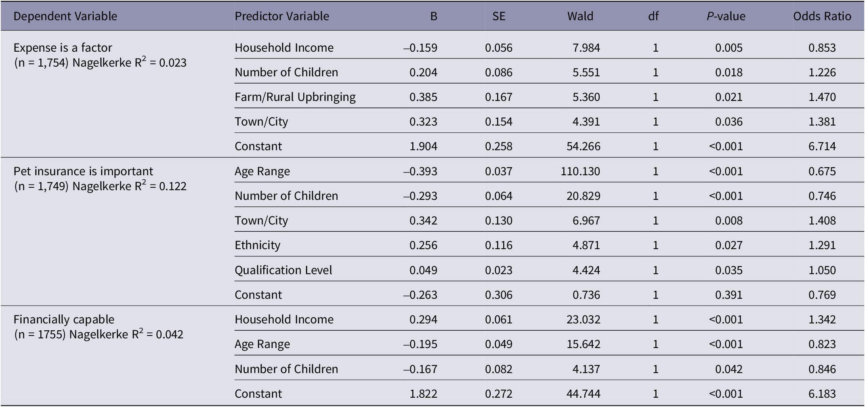Select the odds ratio value 6.714
Viewport: 865px width, 407px height.
[x=822, y=146]
